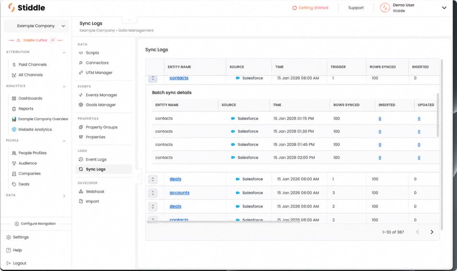457x271 pixels.
Task: Open Properties sliders icon
Action: point(81,137)
